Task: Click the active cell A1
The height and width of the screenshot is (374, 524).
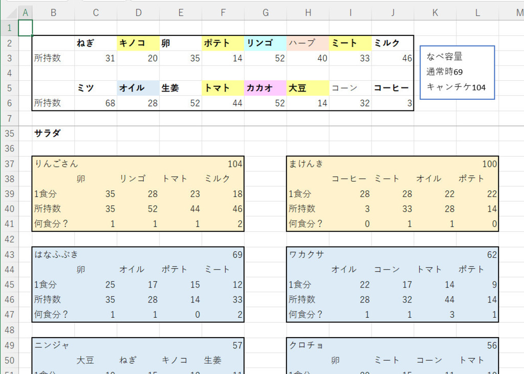Action: point(25,28)
